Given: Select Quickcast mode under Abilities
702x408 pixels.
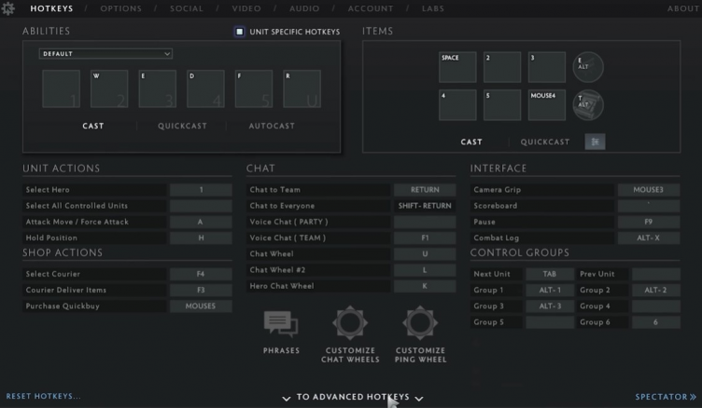Looking at the screenshot, I should tap(182, 126).
